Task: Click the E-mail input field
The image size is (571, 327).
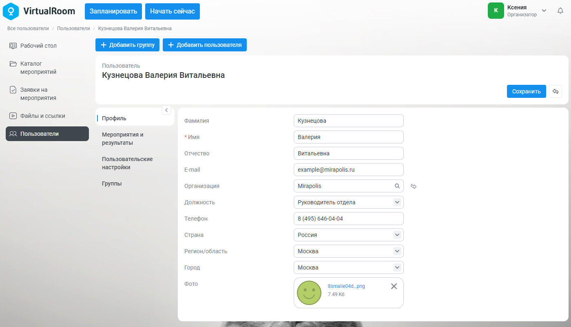Action: point(349,170)
